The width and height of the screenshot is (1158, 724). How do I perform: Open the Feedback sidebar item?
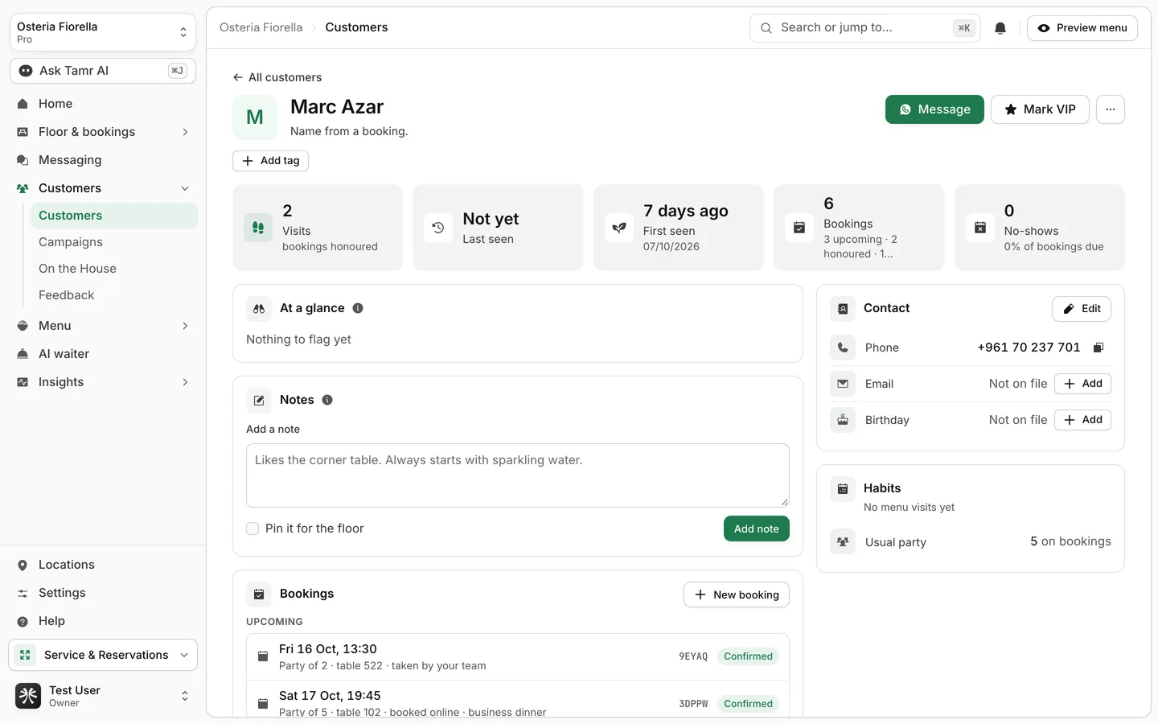pos(113,295)
